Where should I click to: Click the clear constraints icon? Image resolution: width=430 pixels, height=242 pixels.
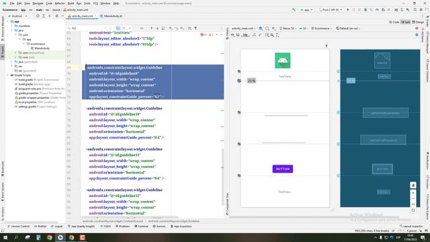254,35
